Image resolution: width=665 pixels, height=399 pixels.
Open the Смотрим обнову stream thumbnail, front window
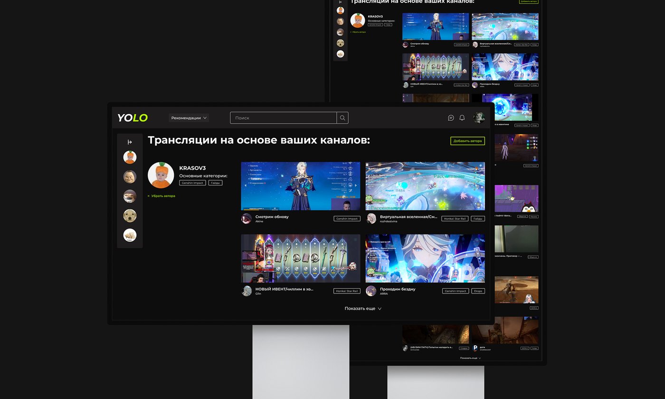300,186
